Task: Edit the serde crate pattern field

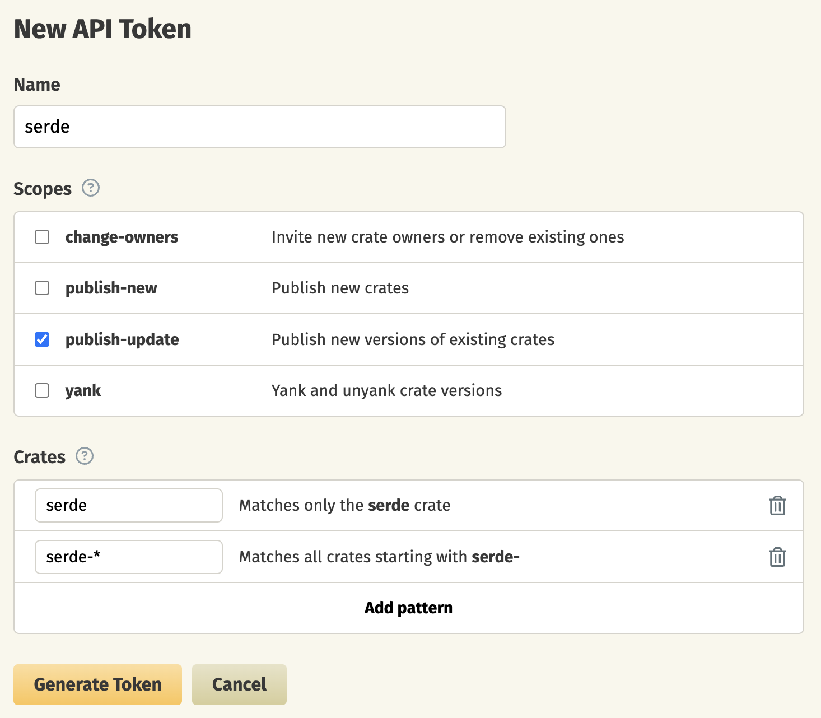Action: (x=129, y=505)
